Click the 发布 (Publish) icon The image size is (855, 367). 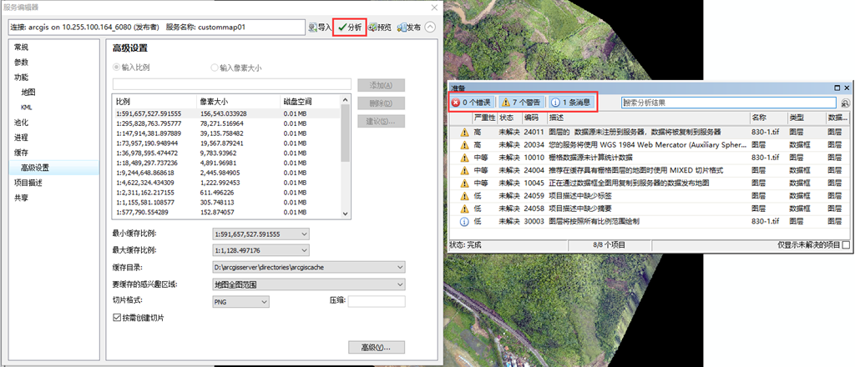click(x=402, y=28)
